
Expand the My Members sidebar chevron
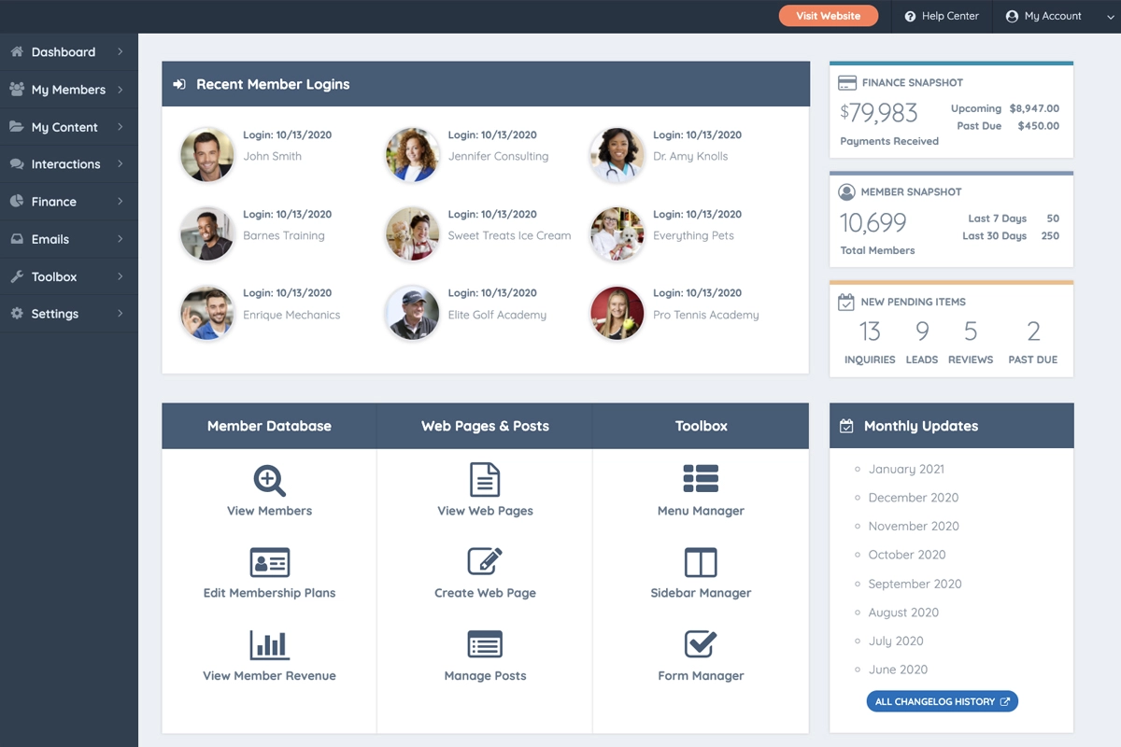pos(121,90)
